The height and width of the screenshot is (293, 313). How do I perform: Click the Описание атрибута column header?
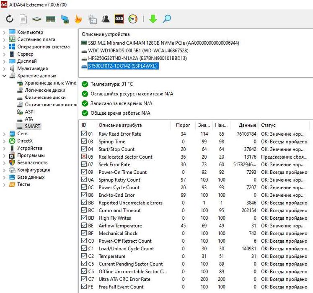point(120,125)
